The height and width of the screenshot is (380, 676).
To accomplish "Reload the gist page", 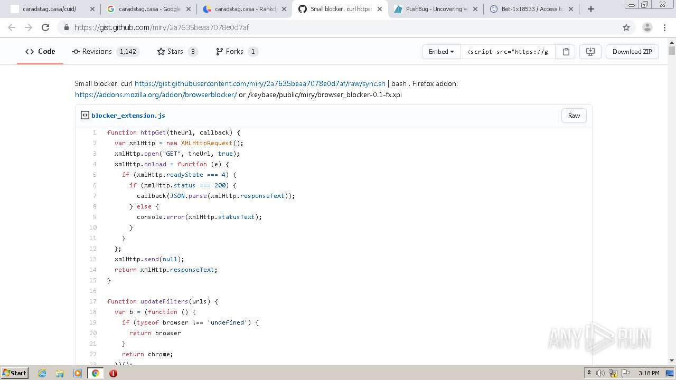I will (45, 27).
